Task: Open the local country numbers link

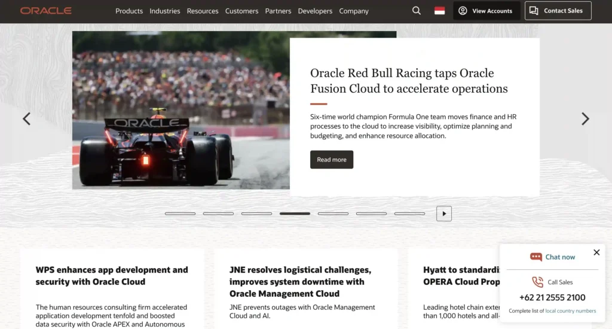Action: coord(571,311)
